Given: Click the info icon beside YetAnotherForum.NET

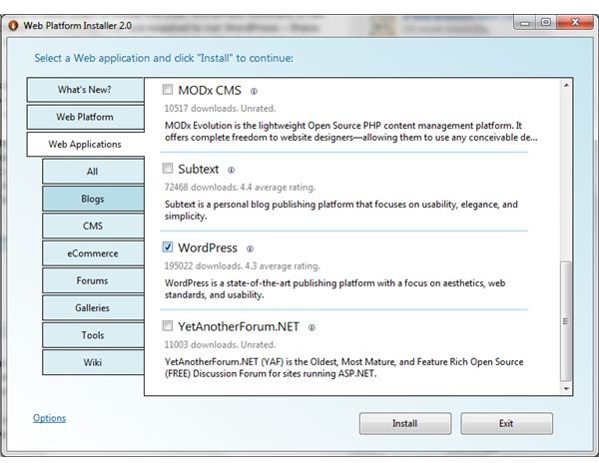Looking at the screenshot, I should pos(311,327).
